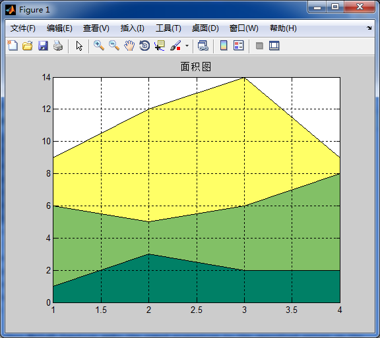Select the Brush data tool icon
Screen dimensions: 380x338
(175, 45)
